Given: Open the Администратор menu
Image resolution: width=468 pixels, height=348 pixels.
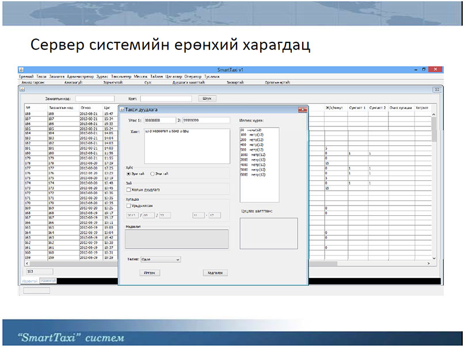Looking at the screenshot, I should click(80, 76).
